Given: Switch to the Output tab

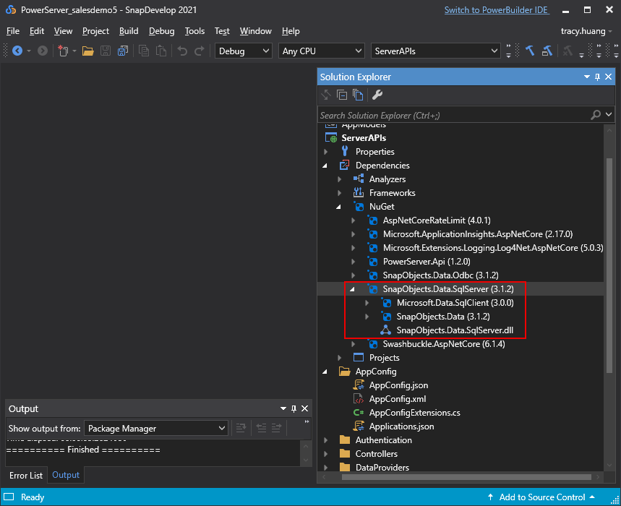Looking at the screenshot, I should 66,475.
